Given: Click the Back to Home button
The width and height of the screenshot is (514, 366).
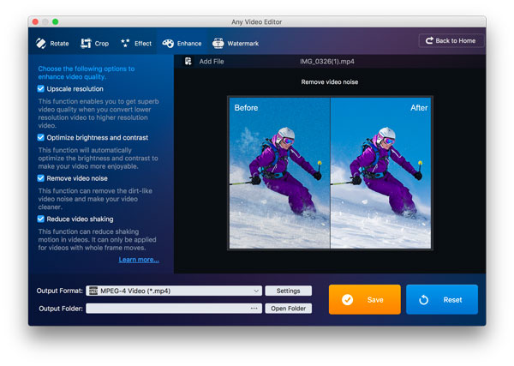Looking at the screenshot, I should click(x=451, y=41).
